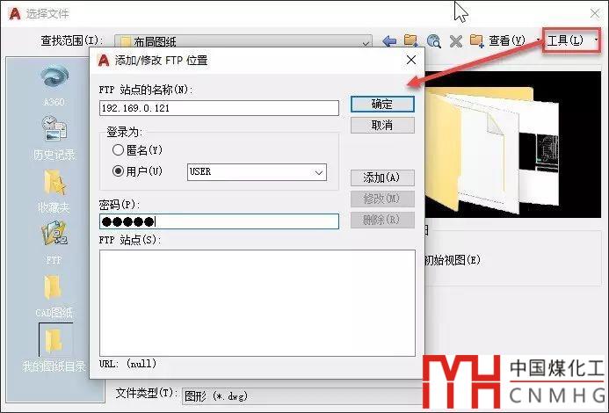This screenshot has height=413, width=609.
Task: Click the FTP site name input field
Action: pos(219,108)
